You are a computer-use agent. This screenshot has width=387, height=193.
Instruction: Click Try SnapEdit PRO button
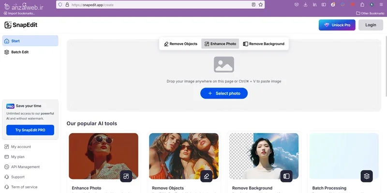click(30, 130)
